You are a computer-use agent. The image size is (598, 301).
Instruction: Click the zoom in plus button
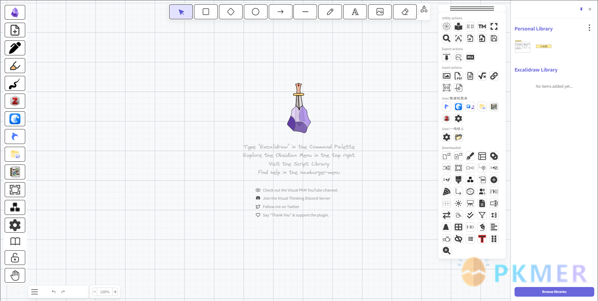[115, 292]
